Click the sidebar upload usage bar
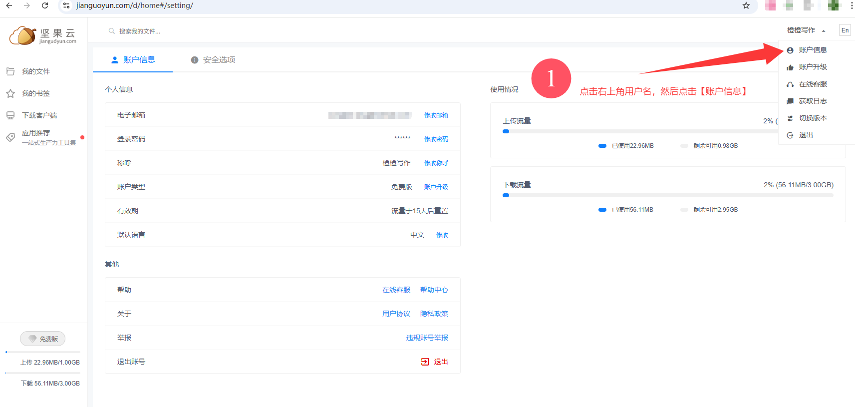The height and width of the screenshot is (407, 855). pos(43,352)
